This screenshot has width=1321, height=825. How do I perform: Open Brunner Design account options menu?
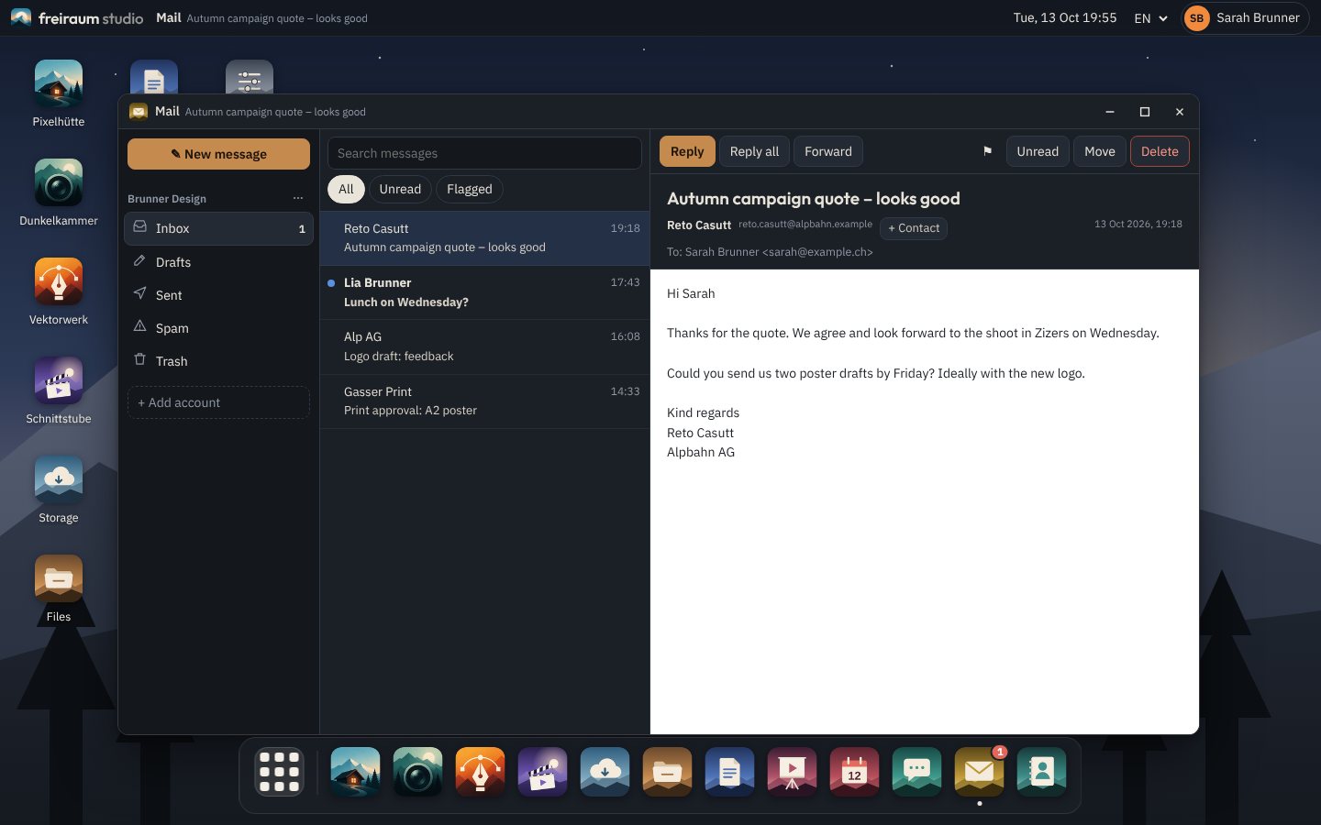(x=298, y=198)
